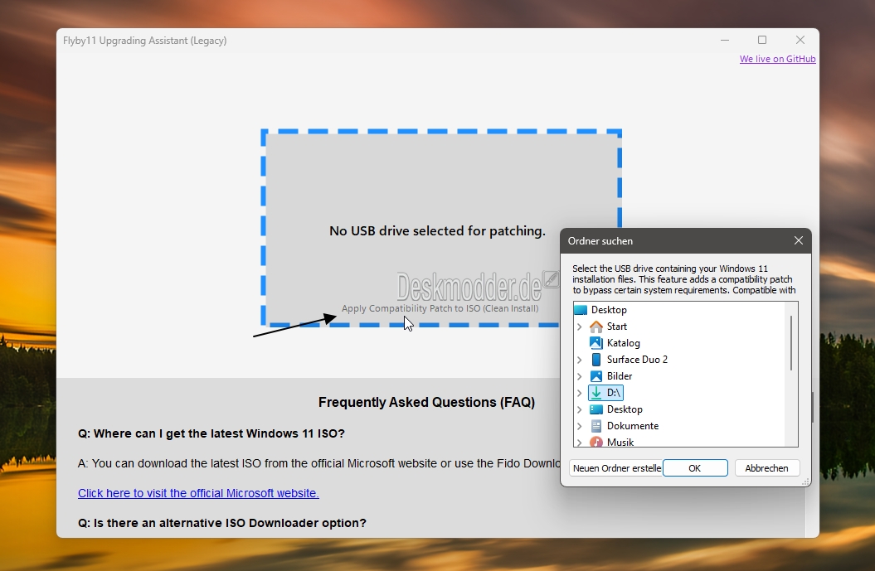
Task: Click the Katalog picture icon
Action: 596,343
